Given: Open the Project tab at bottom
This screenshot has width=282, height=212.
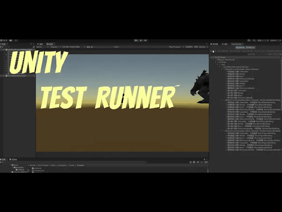Looking at the screenshot, I should pos(3,159).
